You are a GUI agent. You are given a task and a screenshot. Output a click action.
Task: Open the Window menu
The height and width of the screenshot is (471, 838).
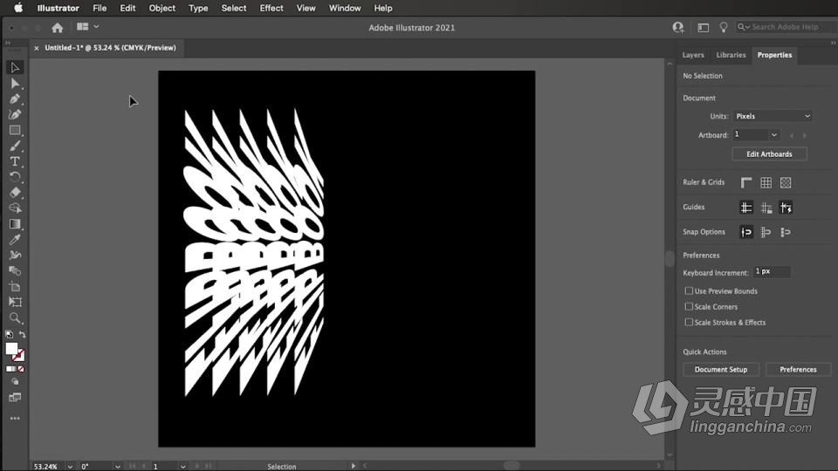pos(345,8)
